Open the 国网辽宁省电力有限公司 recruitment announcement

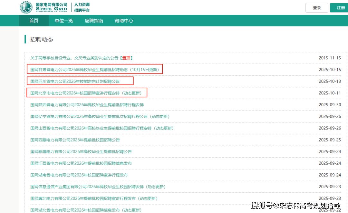(100, 116)
